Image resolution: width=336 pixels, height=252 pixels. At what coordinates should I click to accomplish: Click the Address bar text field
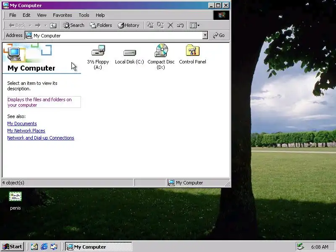[114, 35]
